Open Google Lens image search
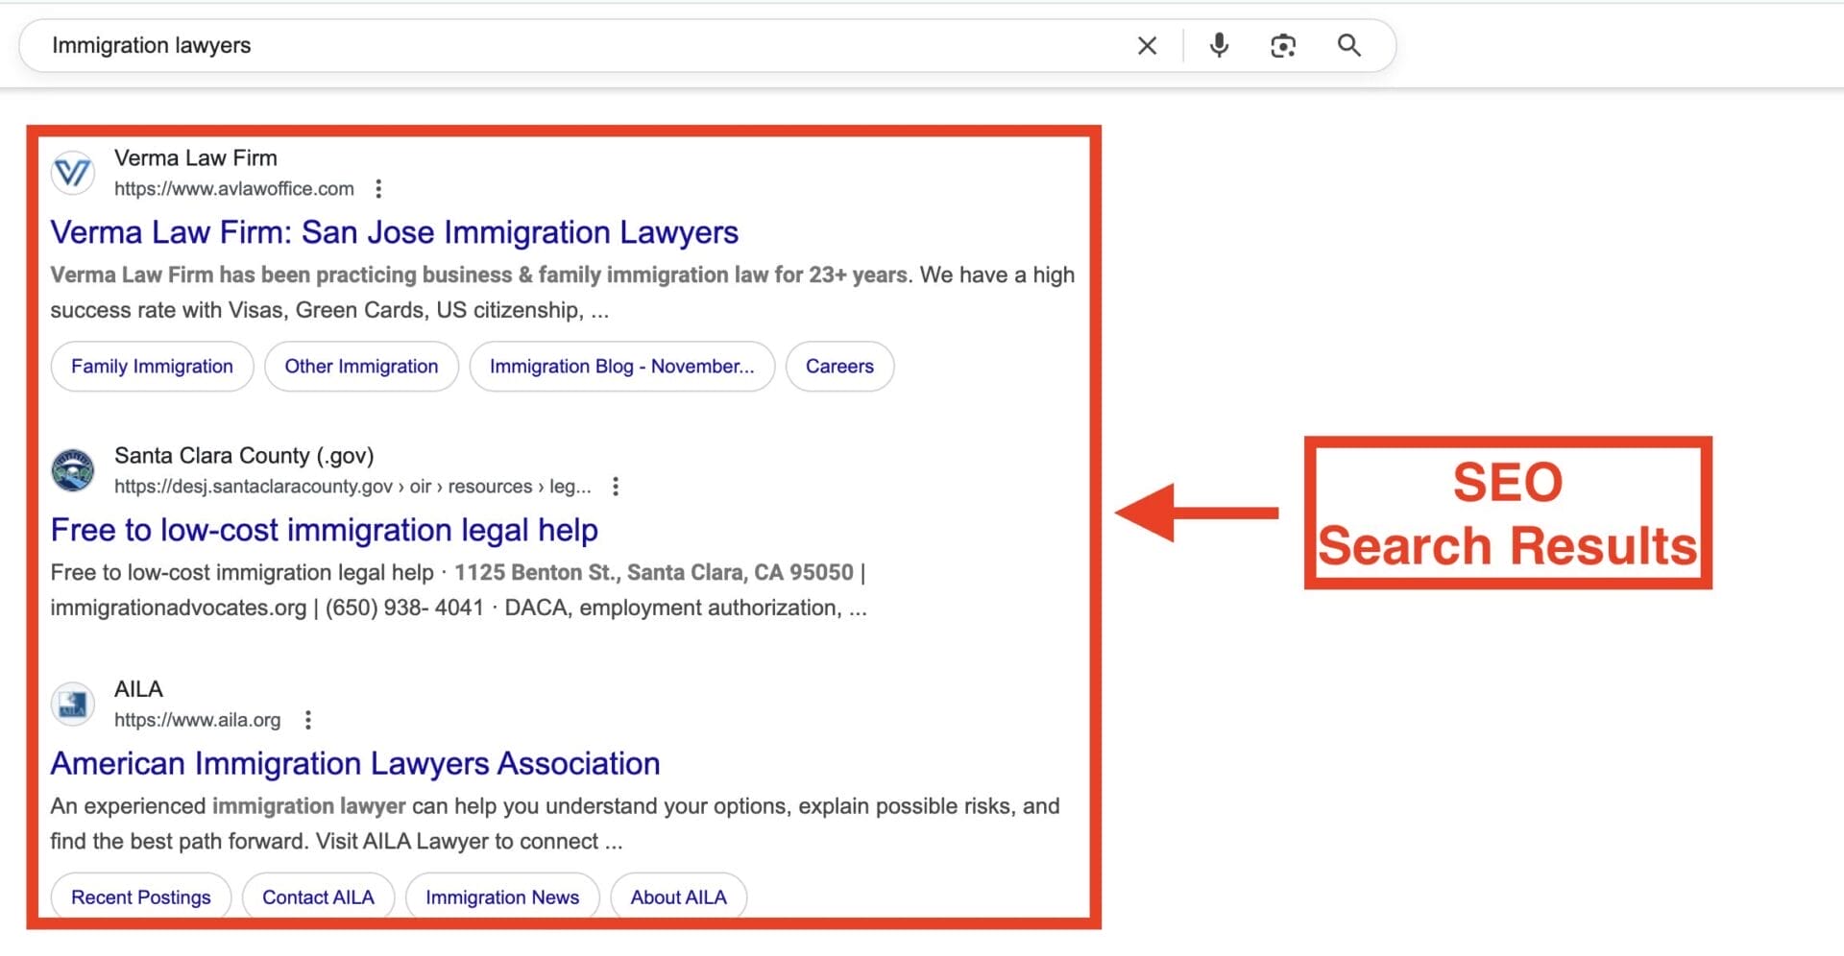Screen dimensions: 1844x956 click(x=1283, y=45)
